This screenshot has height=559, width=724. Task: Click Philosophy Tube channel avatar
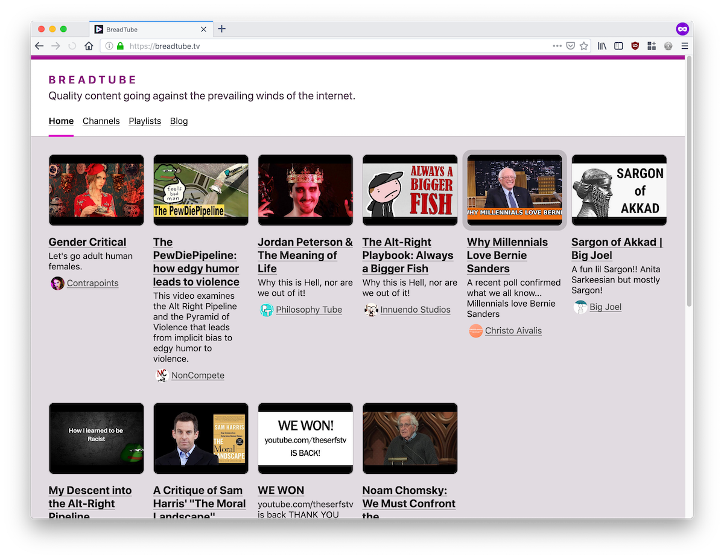click(267, 310)
